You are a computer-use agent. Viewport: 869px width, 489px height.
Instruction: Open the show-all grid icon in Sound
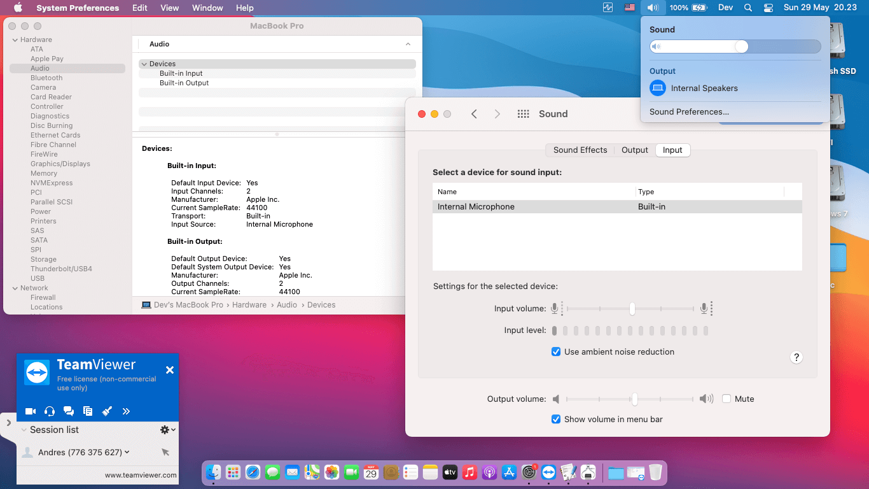click(523, 114)
